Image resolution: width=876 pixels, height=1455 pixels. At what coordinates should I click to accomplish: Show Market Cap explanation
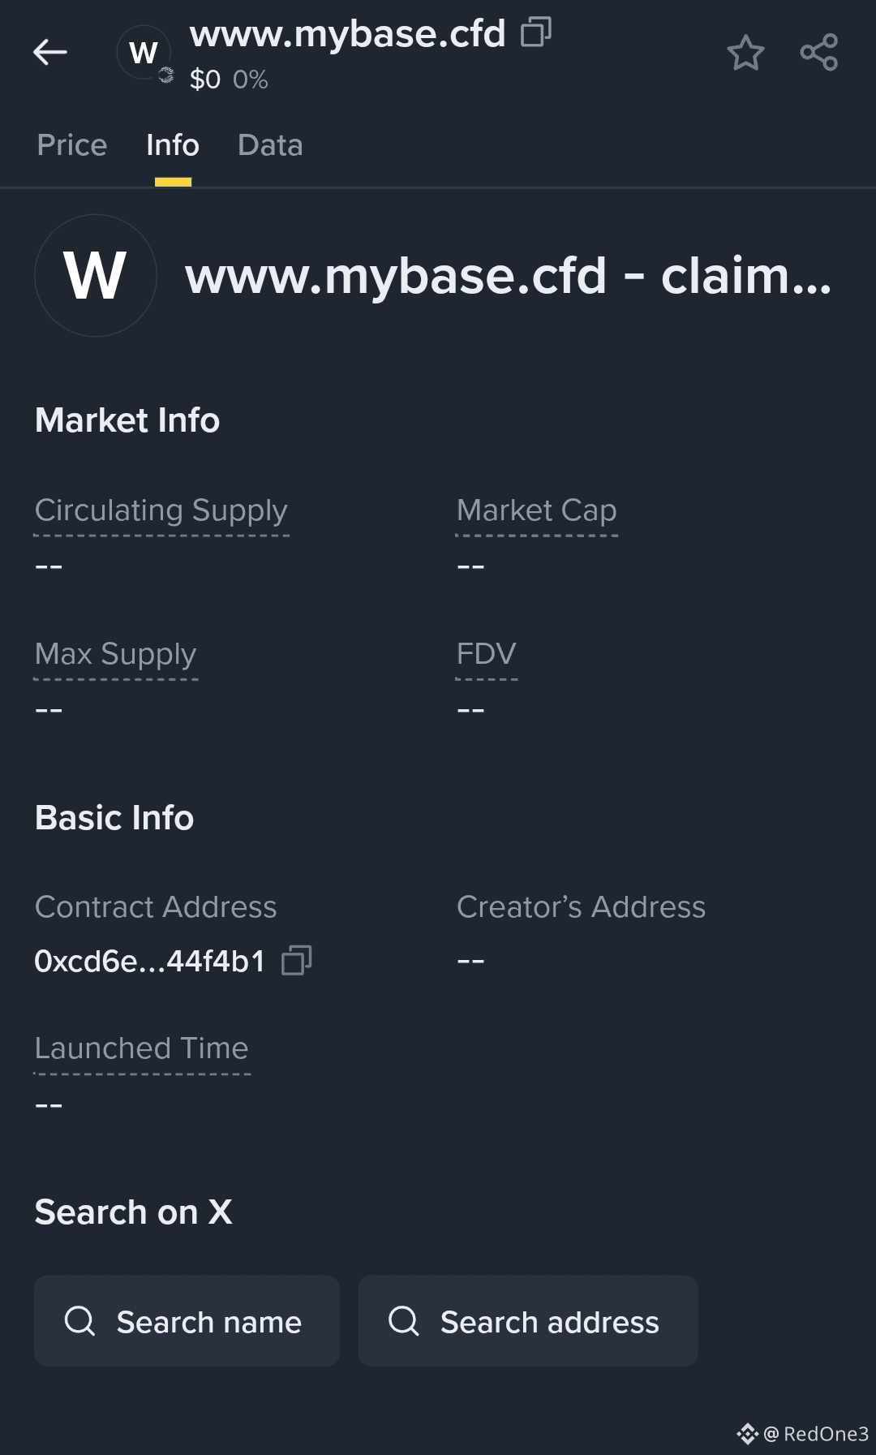[x=537, y=510]
